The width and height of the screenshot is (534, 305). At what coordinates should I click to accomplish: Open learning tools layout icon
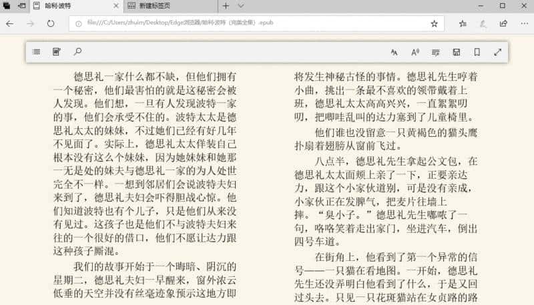coord(436,52)
